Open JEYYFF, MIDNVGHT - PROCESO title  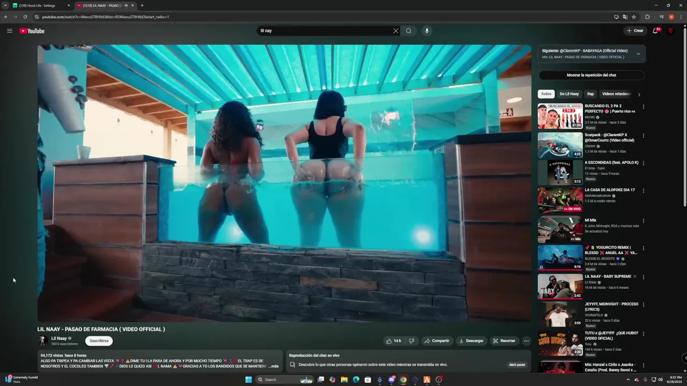[x=611, y=307]
